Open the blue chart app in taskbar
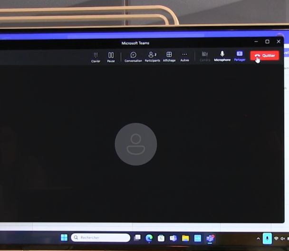Screen dimensions: 289x251 point(198,238)
